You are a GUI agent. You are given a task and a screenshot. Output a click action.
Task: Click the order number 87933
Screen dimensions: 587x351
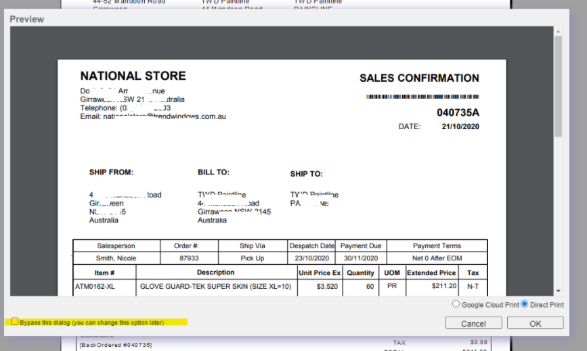coord(189,258)
